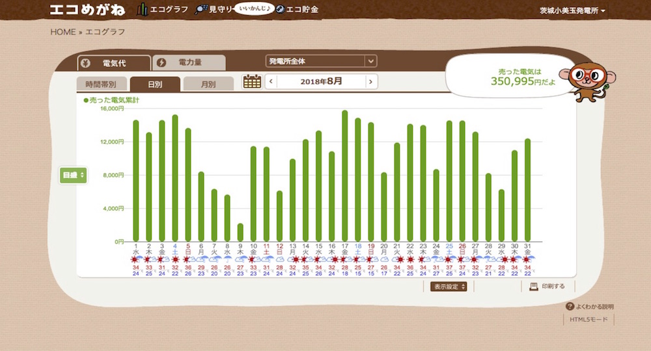Viewport: 651px width, 351px height.
Task: Click the エコめがね site logo
Action: click(87, 10)
